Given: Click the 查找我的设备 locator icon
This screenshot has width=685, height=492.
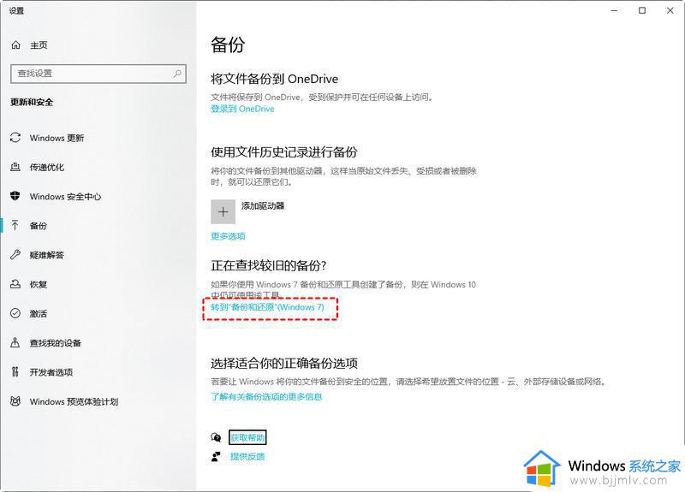Looking at the screenshot, I should click(x=15, y=342).
